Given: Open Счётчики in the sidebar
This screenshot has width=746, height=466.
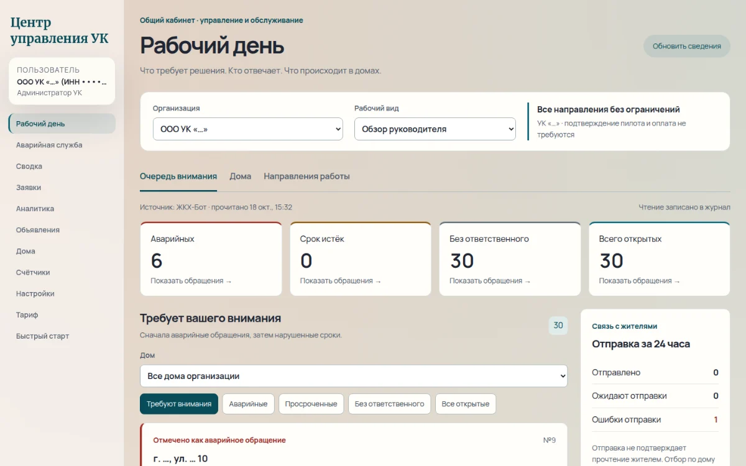Looking at the screenshot, I should tap(62, 272).
